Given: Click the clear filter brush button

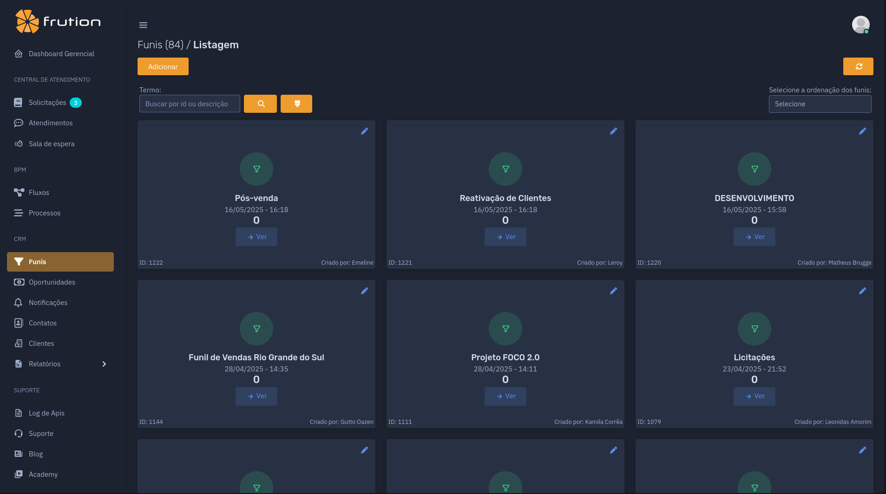Looking at the screenshot, I should point(296,104).
